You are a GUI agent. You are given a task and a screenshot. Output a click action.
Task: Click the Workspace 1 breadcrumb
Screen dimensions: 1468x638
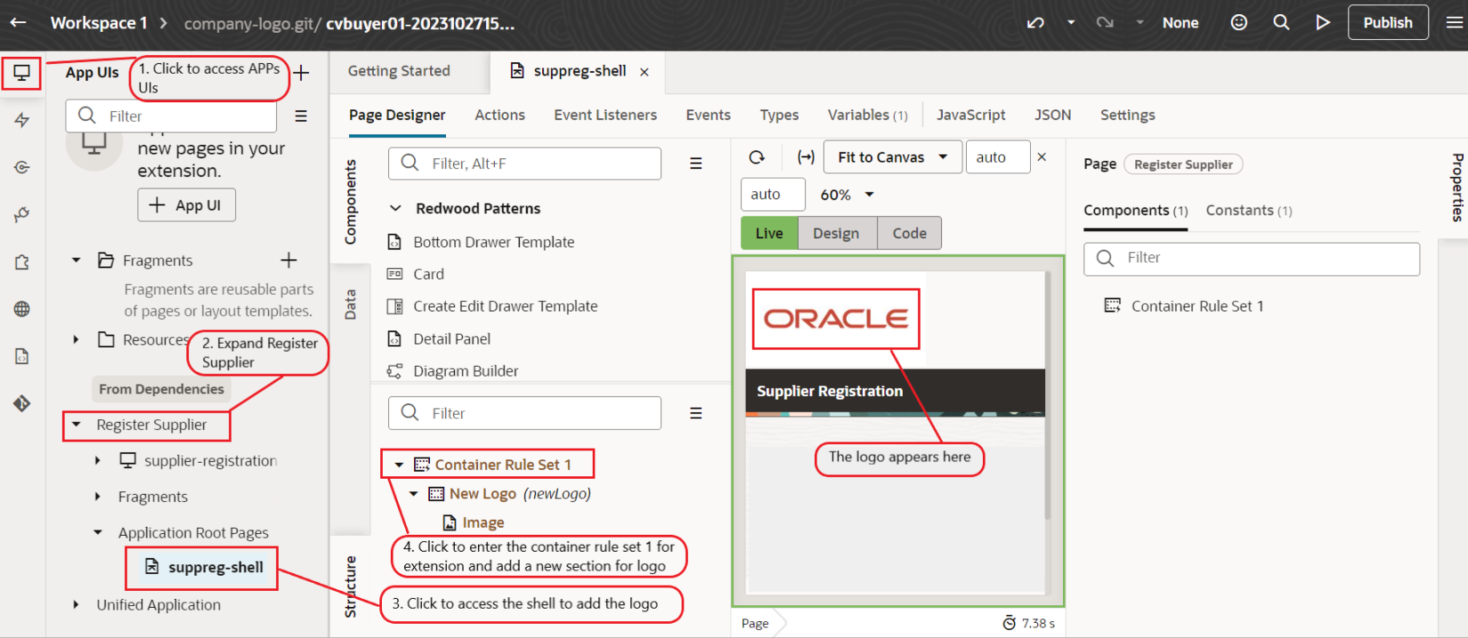click(99, 23)
